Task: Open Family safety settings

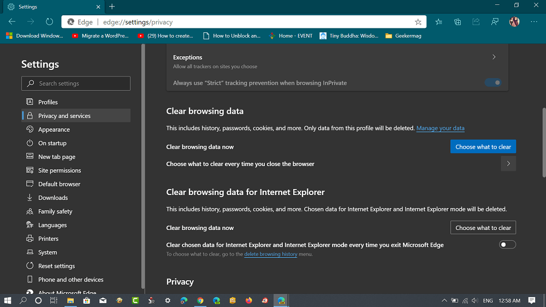Action: pos(76,211)
